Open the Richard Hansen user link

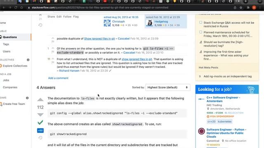[69, 71]
